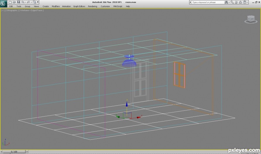Select the blue ceiling lamp object
This screenshot has width=261, height=154.
[129, 61]
